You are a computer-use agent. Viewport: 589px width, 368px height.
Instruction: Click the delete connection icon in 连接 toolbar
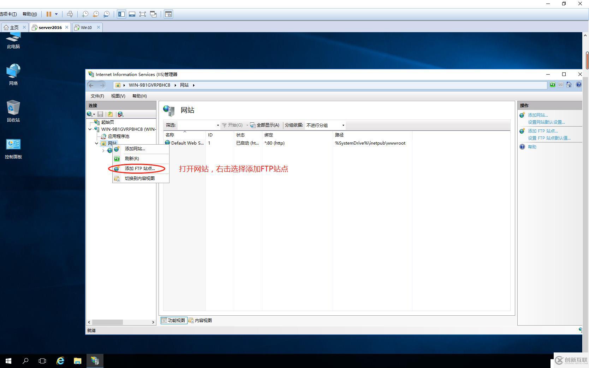[x=120, y=114]
